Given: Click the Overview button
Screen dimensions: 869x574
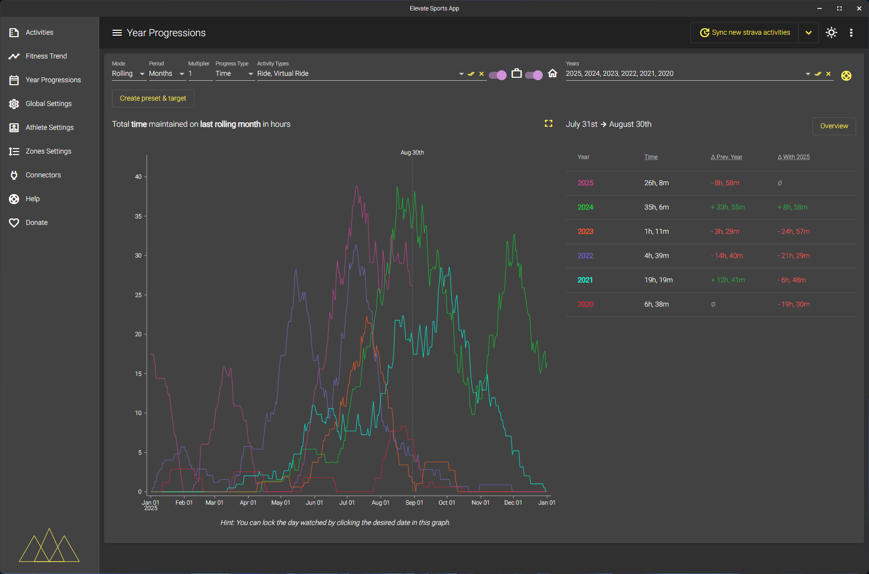Looking at the screenshot, I should pos(834,126).
